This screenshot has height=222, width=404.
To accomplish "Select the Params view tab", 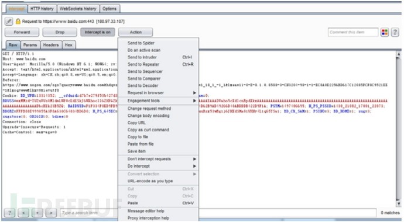I will (30, 45).
